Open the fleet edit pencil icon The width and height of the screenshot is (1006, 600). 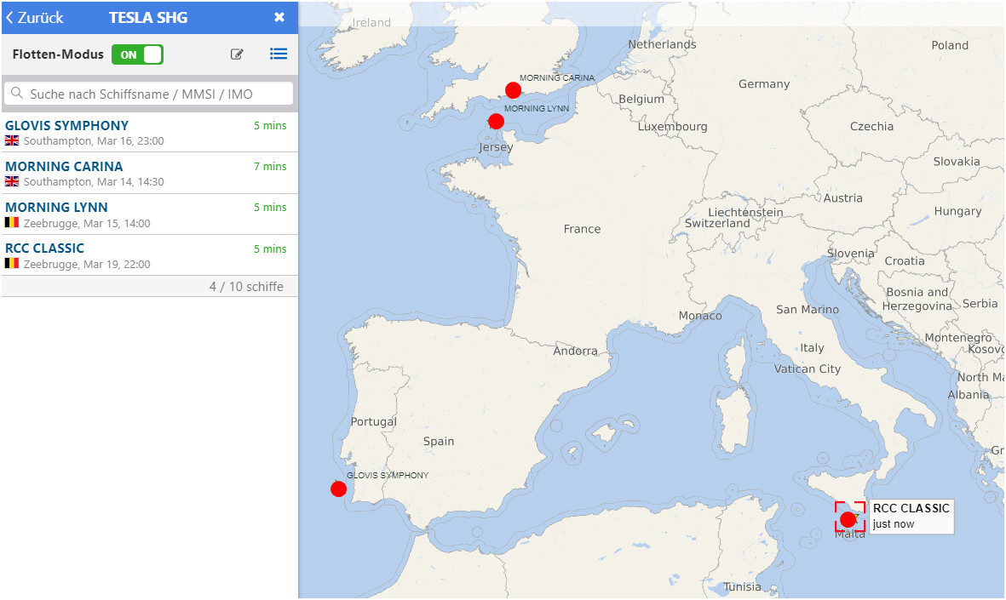pos(237,54)
